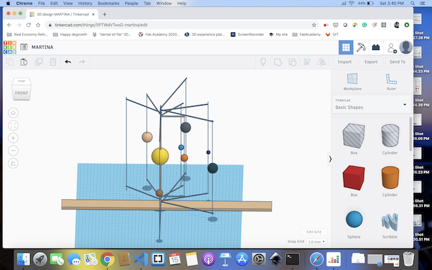Click the Show All lightbulb icon
The width and height of the screenshot is (432, 270).
[x=263, y=62]
